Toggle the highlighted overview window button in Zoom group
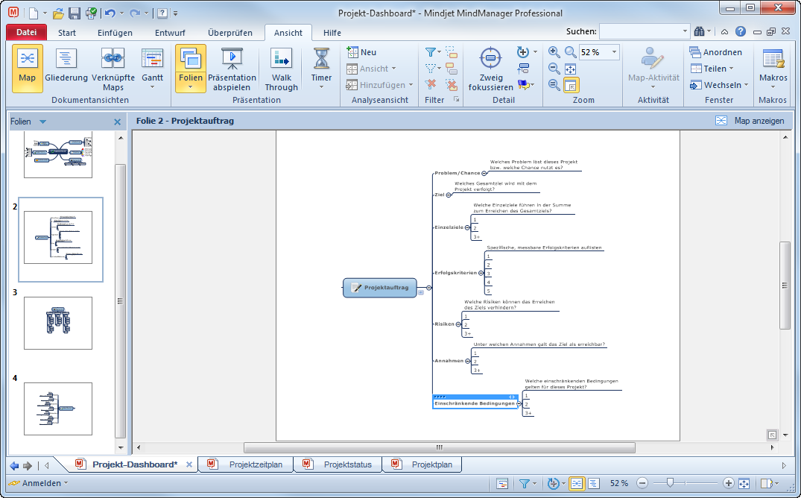 pyautogui.click(x=571, y=85)
